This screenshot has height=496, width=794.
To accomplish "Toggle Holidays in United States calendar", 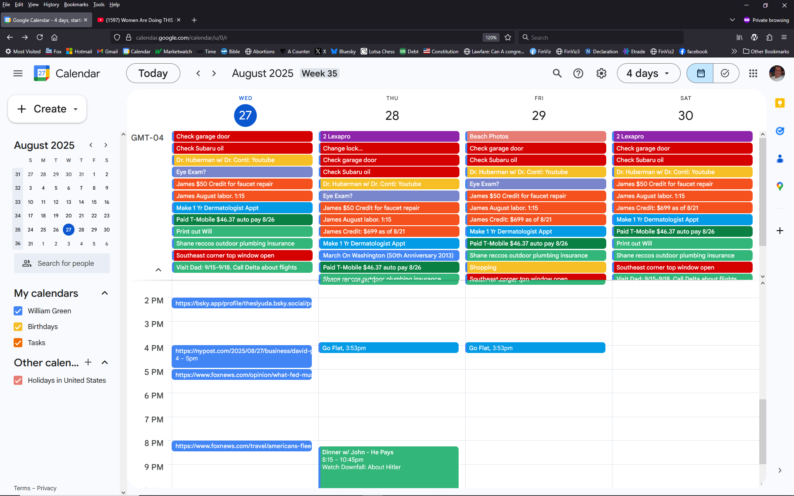I will [x=18, y=380].
